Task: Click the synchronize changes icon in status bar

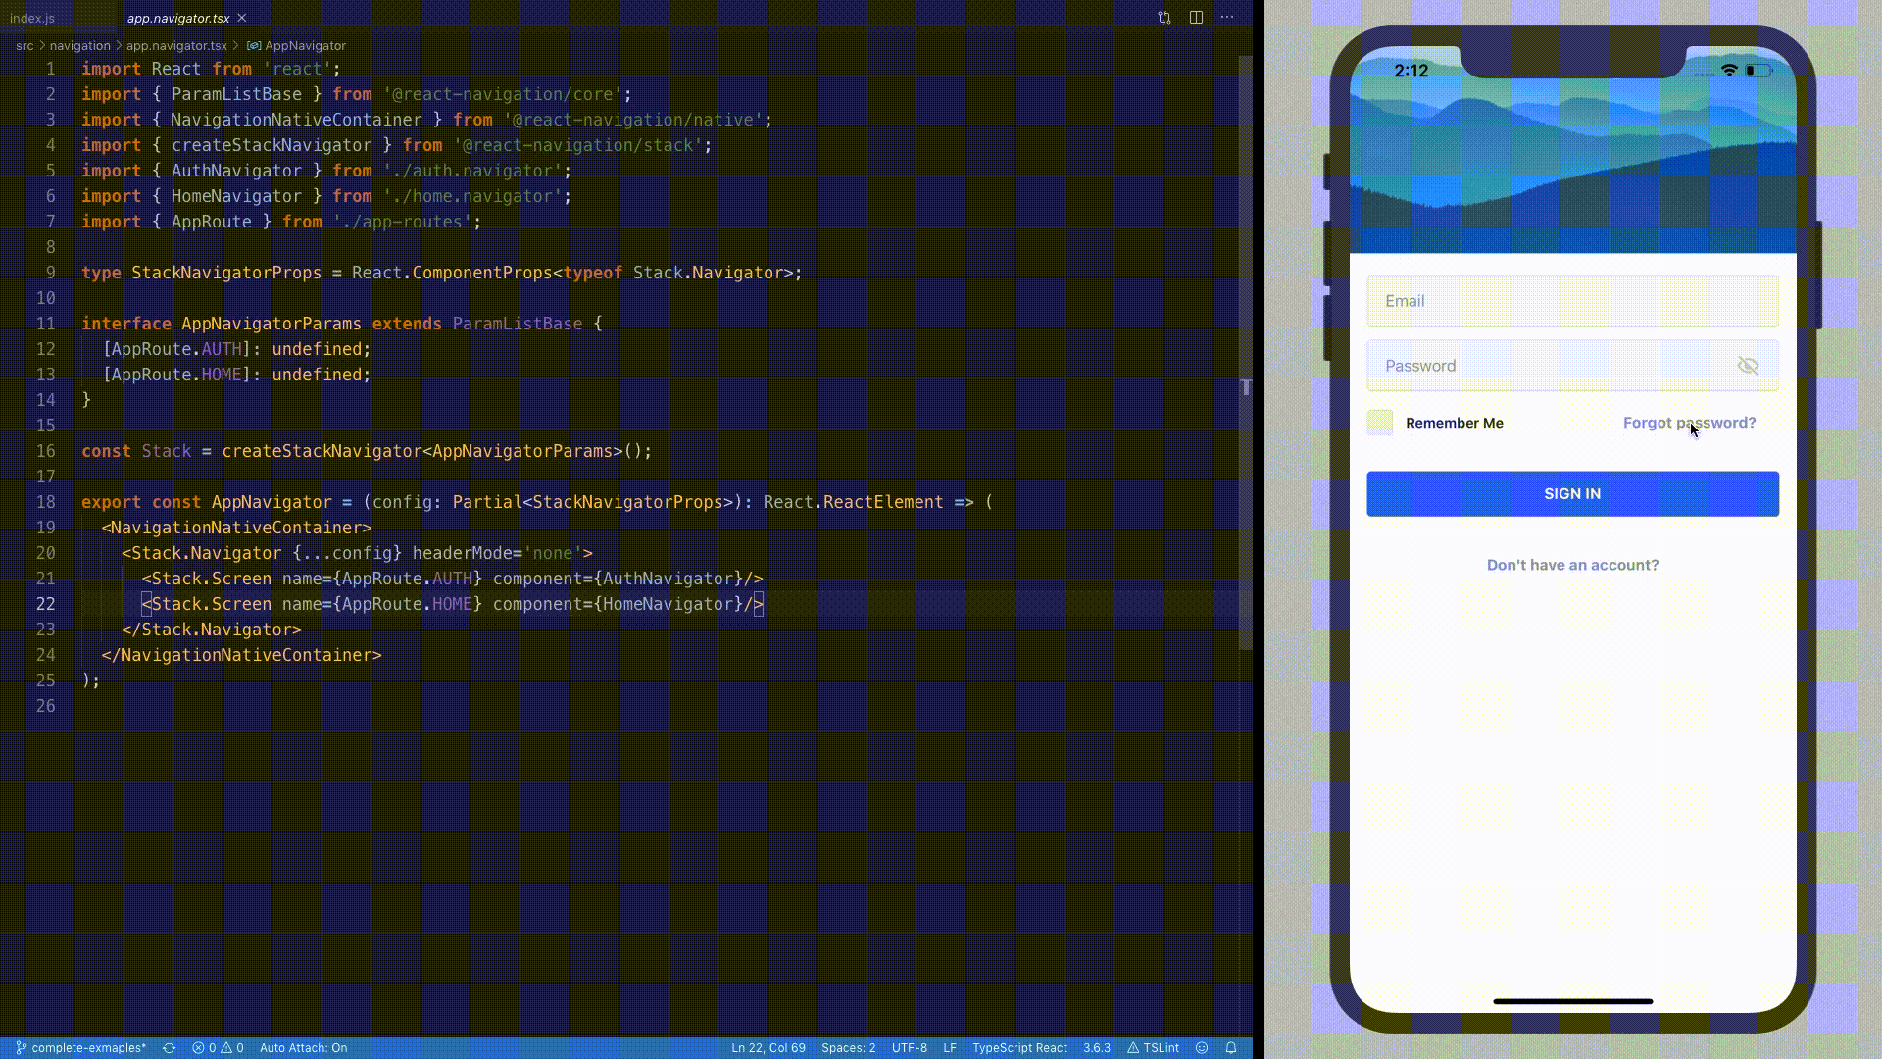Action: coord(169,1047)
